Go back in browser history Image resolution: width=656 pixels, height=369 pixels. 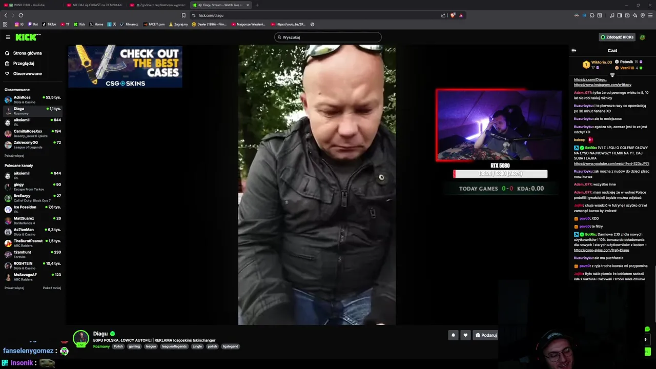(6, 15)
